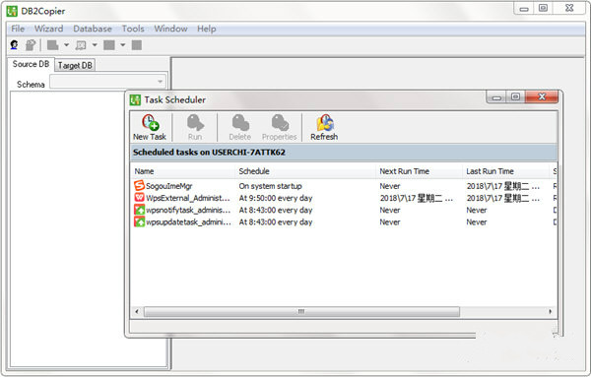Click wpsupdatetask 'At 8:43:00 every day' cell
Viewport: 591px width, 377px height.
276,222
